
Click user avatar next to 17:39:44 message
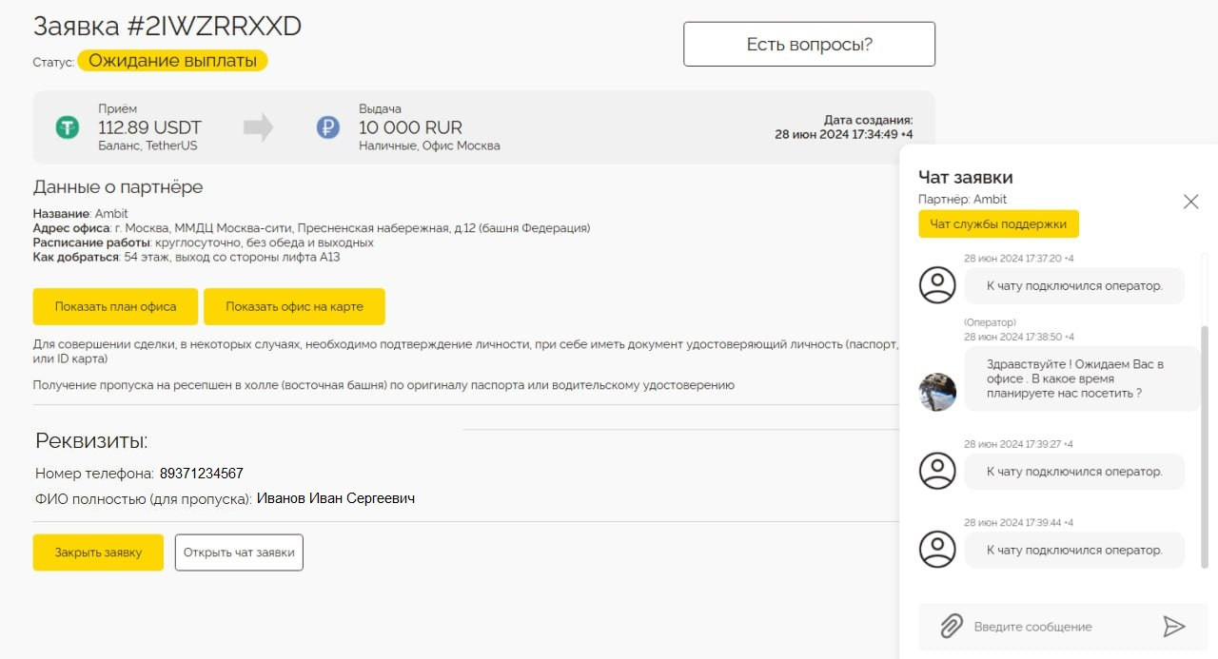(x=937, y=550)
